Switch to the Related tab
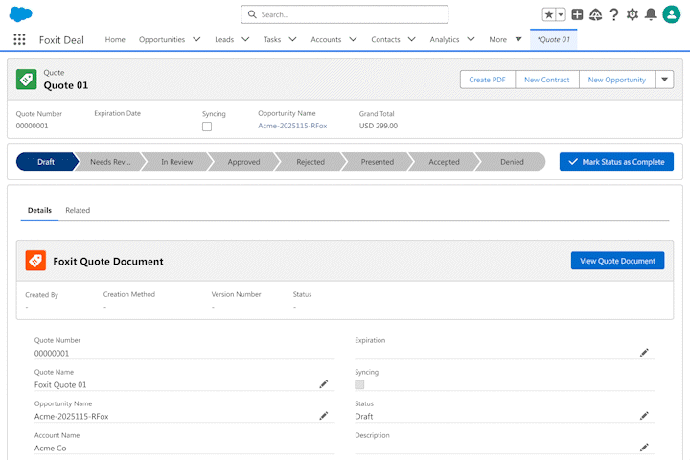This screenshot has width=690, height=460. coord(78,211)
